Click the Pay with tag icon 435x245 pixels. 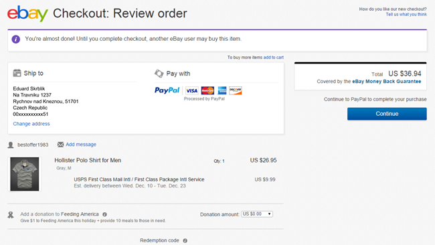pos(159,74)
